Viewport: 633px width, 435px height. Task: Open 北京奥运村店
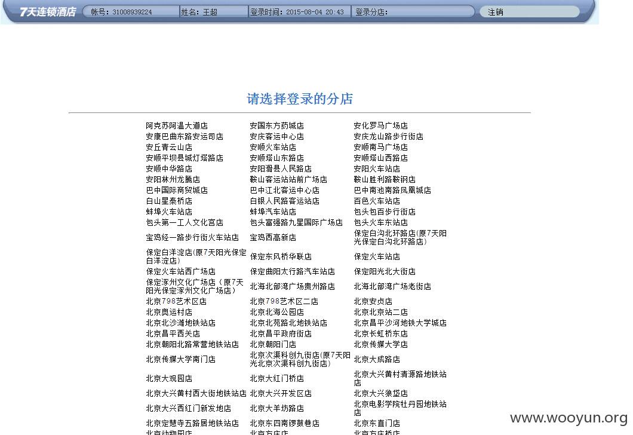click(x=169, y=313)
